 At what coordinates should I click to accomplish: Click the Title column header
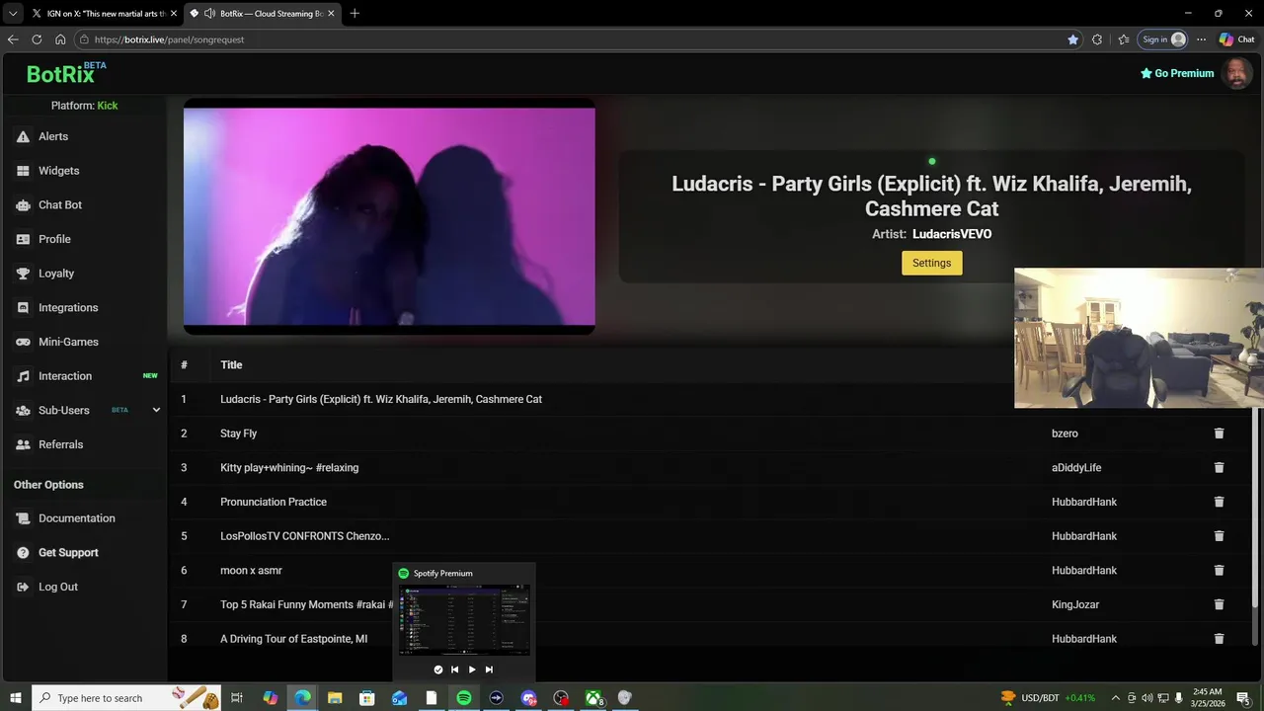click(x=231, y=364)
